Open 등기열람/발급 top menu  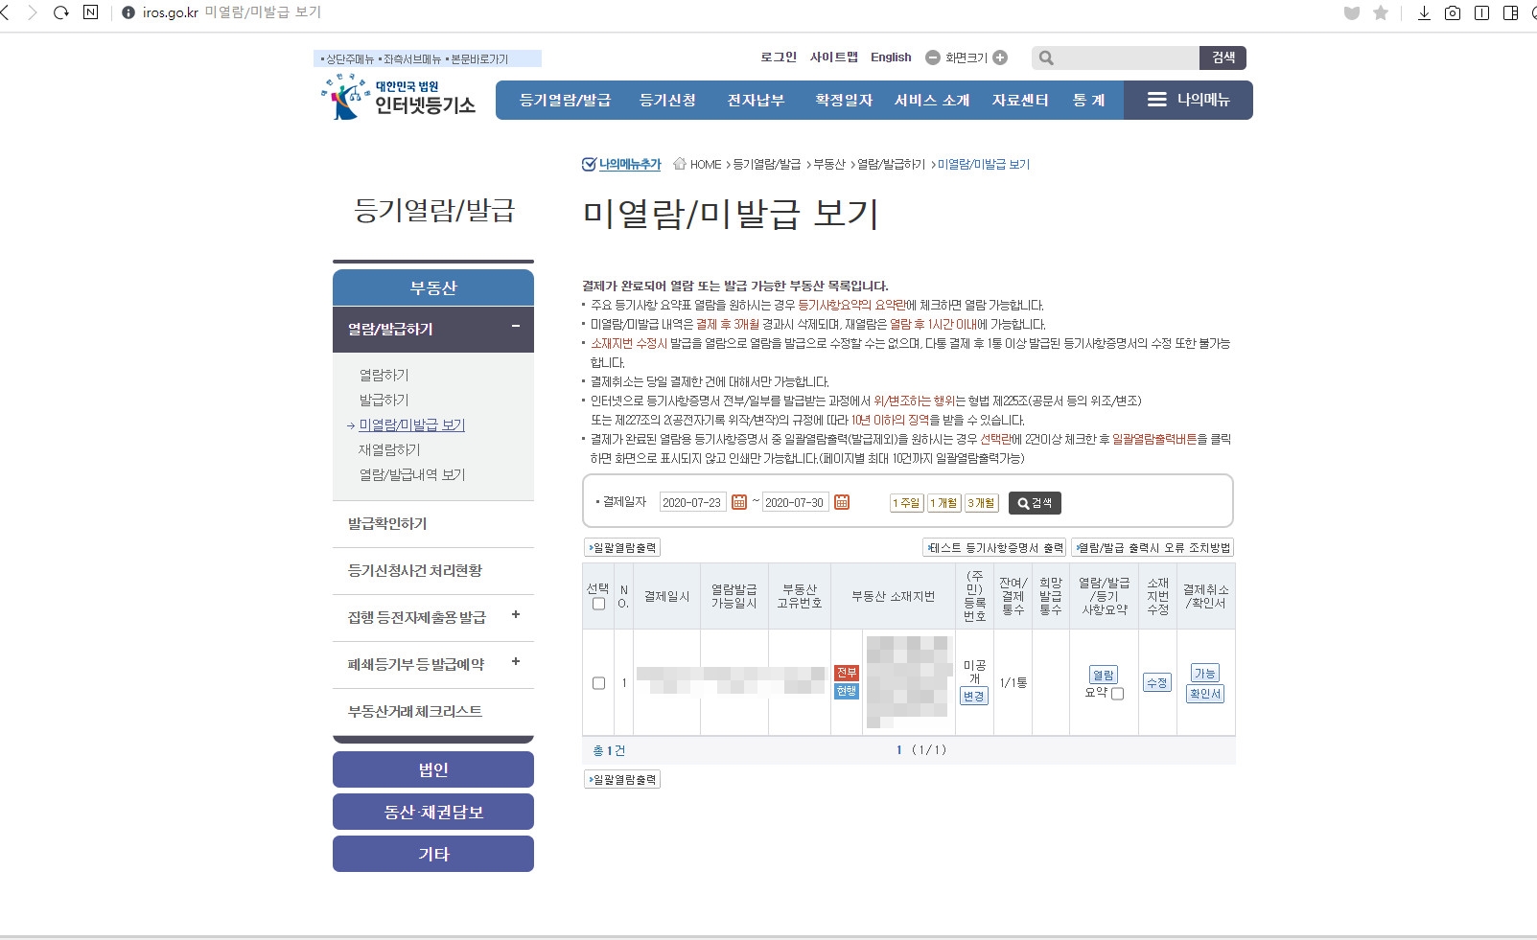[565, 100]
